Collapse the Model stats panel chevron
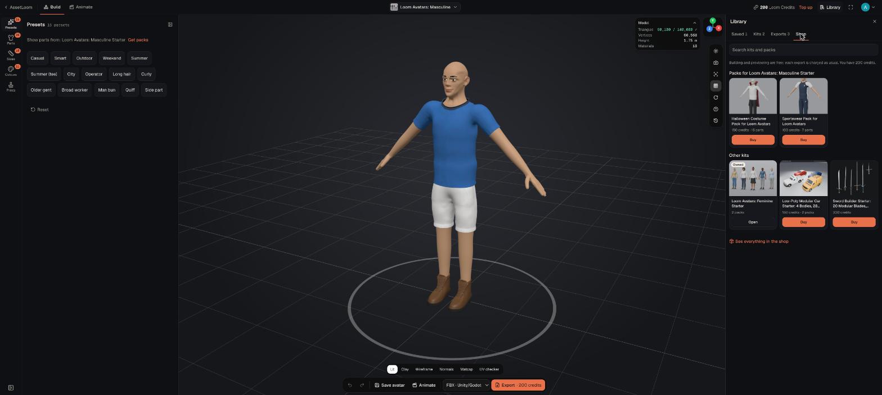 click(695, 23)
